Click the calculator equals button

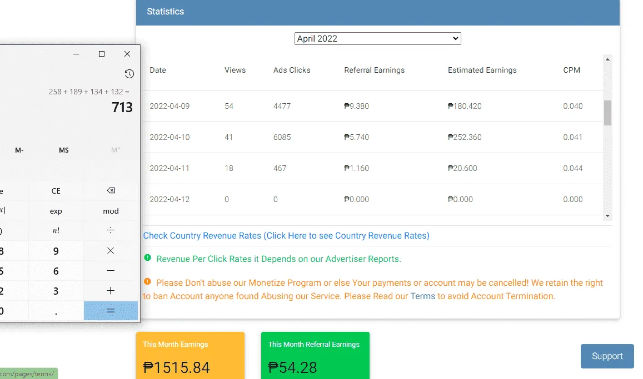pos(111,311)
